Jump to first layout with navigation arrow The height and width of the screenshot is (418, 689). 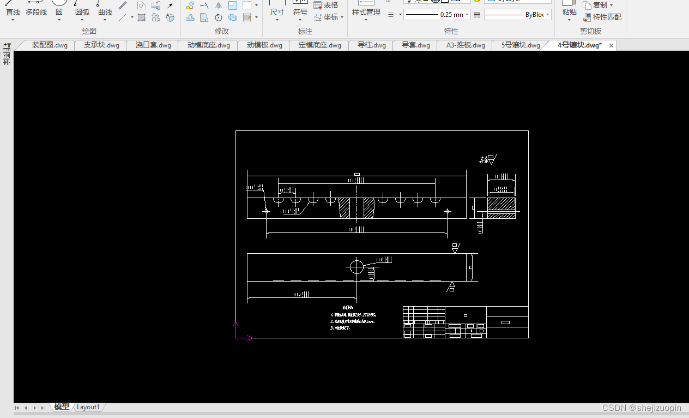pyautogui.click(x=17, y=408)
